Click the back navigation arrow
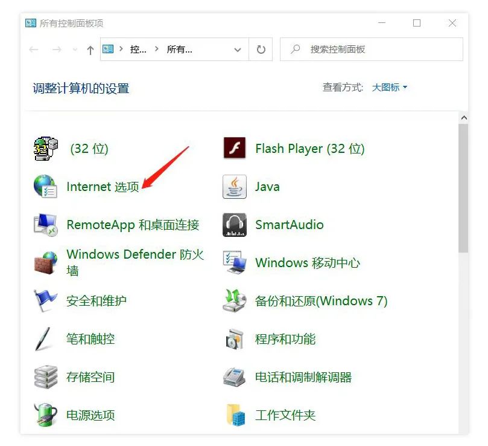This screenshot has width=488, height=446. coord(34,50)
